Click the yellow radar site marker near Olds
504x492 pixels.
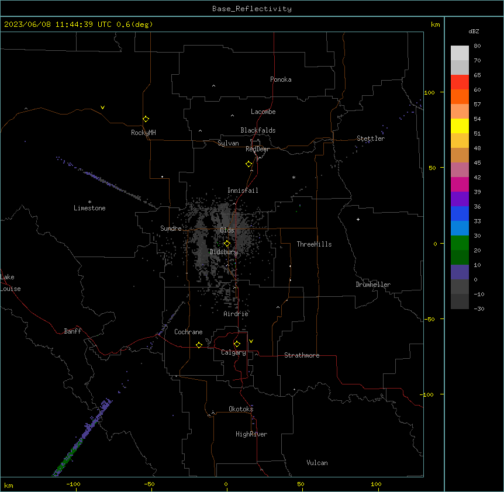(227, 244)
